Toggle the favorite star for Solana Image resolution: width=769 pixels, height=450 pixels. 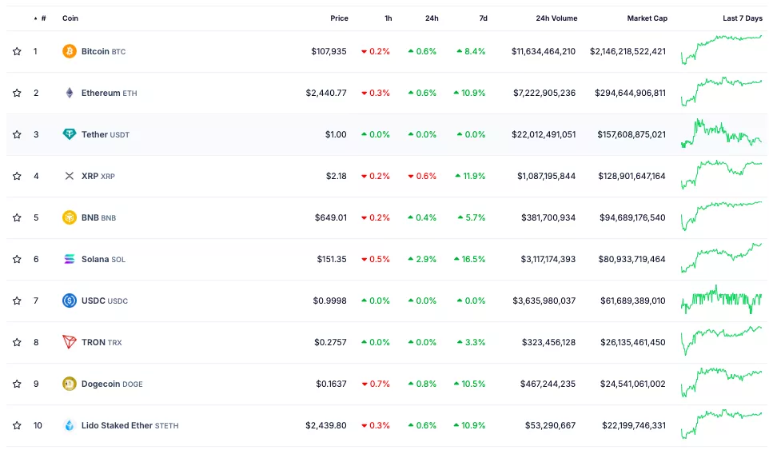tap(17, 259)
